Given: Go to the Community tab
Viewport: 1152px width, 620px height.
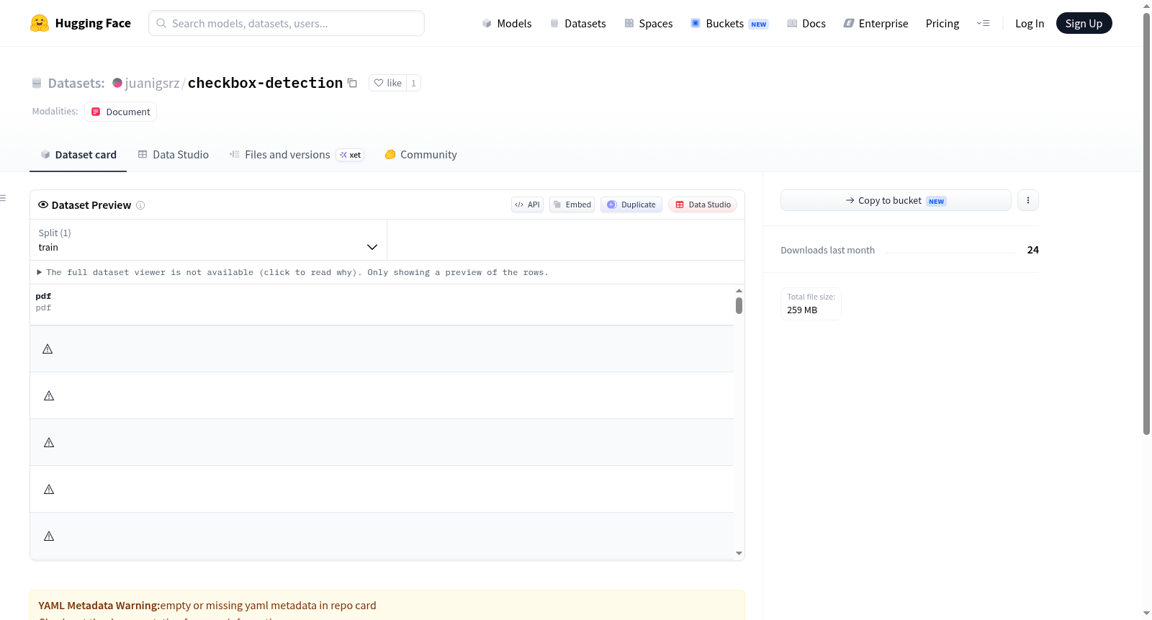Looking at the screenshot, I should point(421,155).
